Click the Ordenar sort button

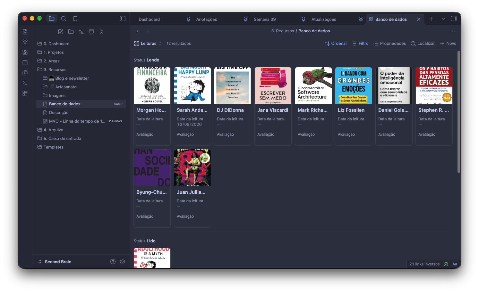coord(336,44)
